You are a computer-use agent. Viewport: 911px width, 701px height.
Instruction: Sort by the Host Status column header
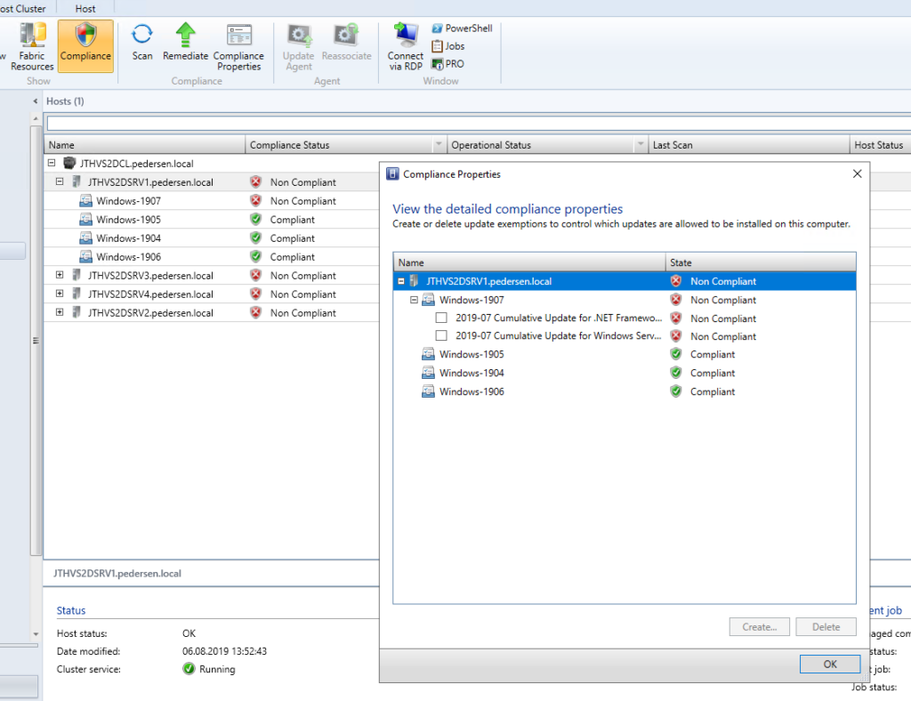[880, 145]
